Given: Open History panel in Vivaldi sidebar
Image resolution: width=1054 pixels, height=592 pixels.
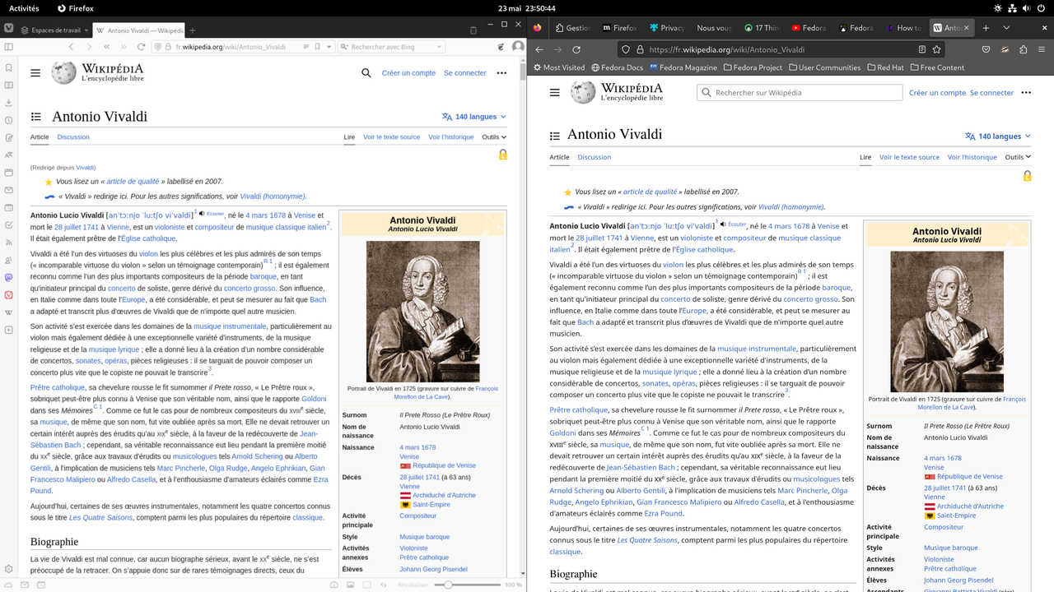Looking at the screenshot, I should 8,120.
